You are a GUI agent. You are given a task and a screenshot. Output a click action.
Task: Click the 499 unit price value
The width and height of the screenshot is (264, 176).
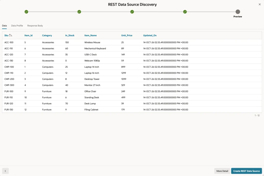tap(123, 97)
